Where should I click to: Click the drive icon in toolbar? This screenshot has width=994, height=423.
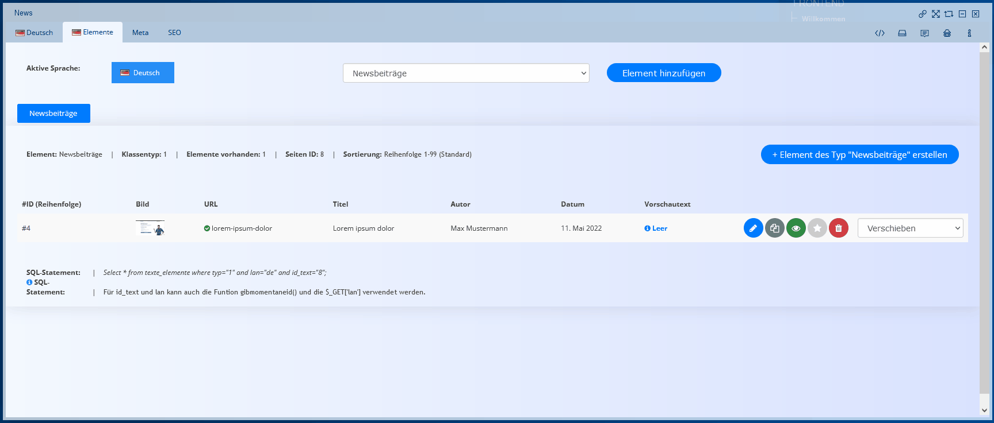click(902, 33)
